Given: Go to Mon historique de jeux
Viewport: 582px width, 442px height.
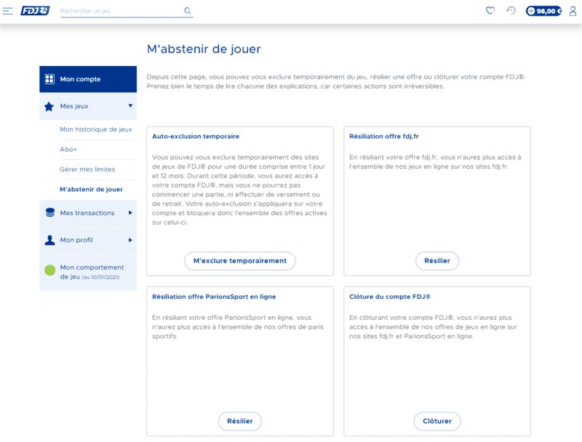Looking at the screenshot, I should point(96,129).
